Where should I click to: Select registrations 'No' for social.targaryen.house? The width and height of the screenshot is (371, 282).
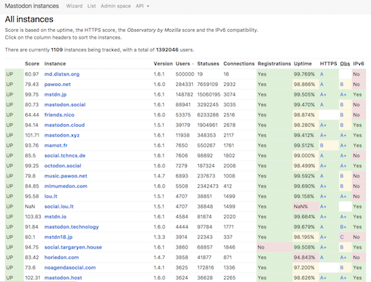click(x=261, y=247)
